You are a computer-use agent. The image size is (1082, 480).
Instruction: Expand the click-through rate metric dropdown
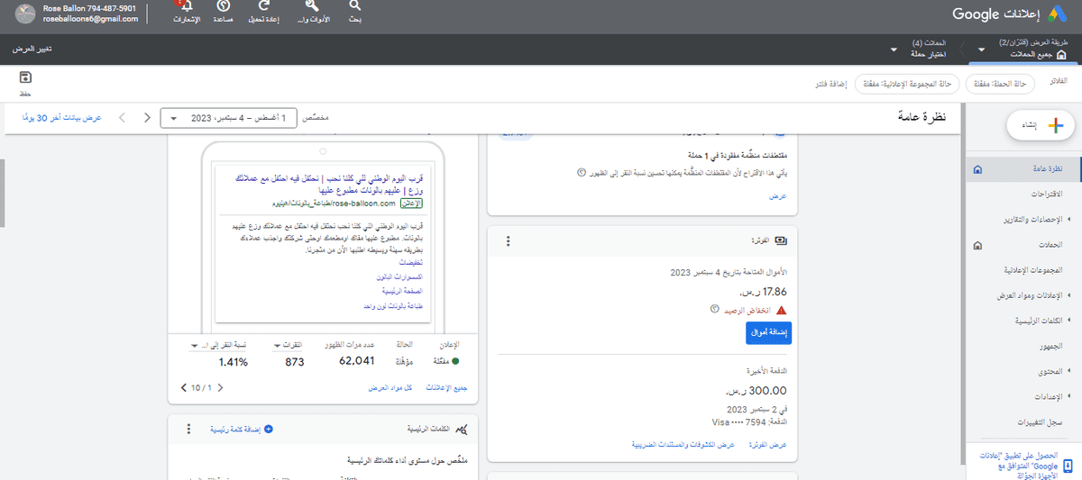[x=196, y=346]
